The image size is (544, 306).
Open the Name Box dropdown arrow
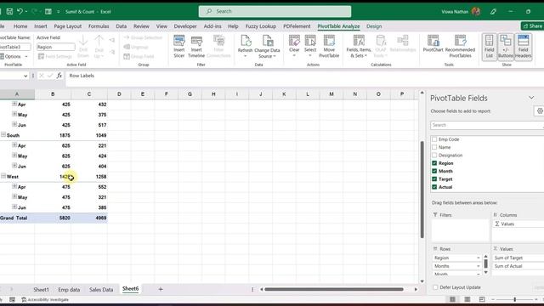pyautogui.click(x=25, y=76)
